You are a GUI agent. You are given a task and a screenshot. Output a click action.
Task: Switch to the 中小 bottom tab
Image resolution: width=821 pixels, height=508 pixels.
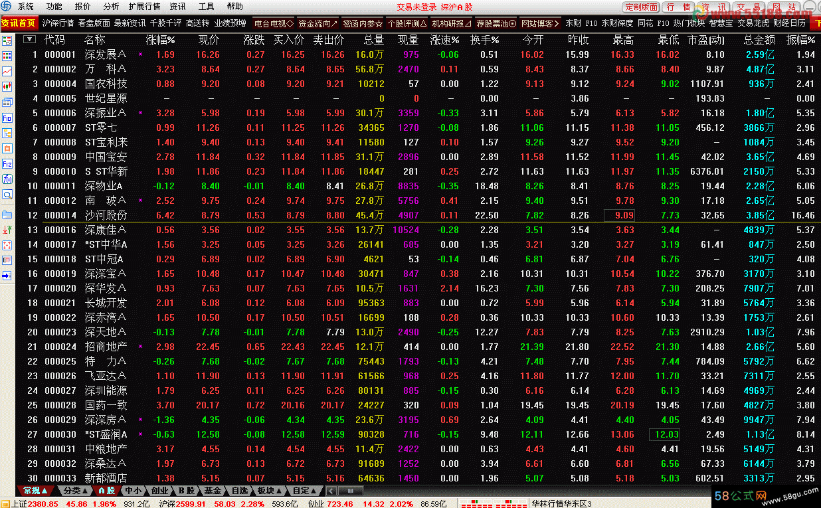click(x=134, y=491)
